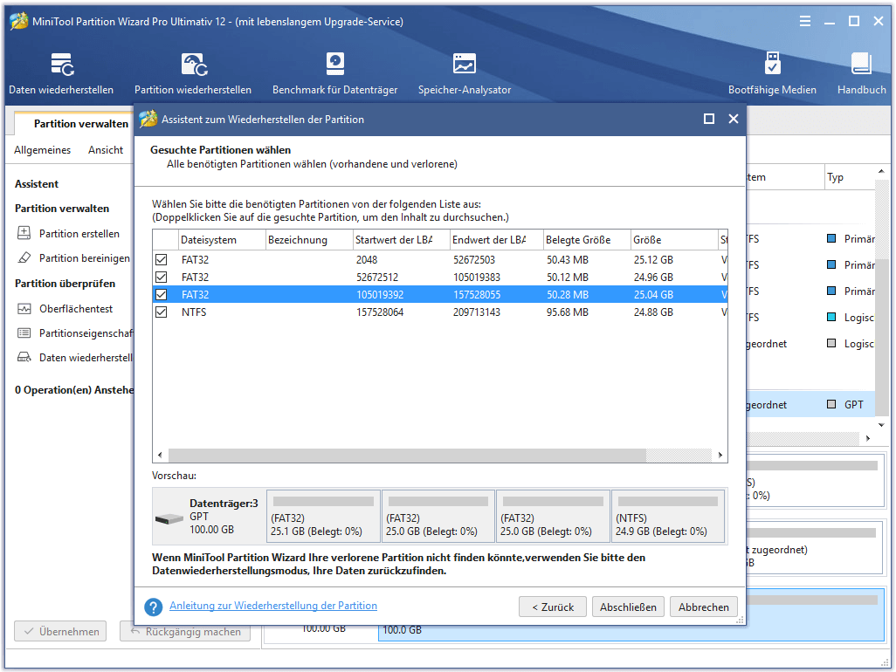Viewport: 896px width, 672px height.
Task: Click the blue help icon in the wizard
Action: pos(155,606)
